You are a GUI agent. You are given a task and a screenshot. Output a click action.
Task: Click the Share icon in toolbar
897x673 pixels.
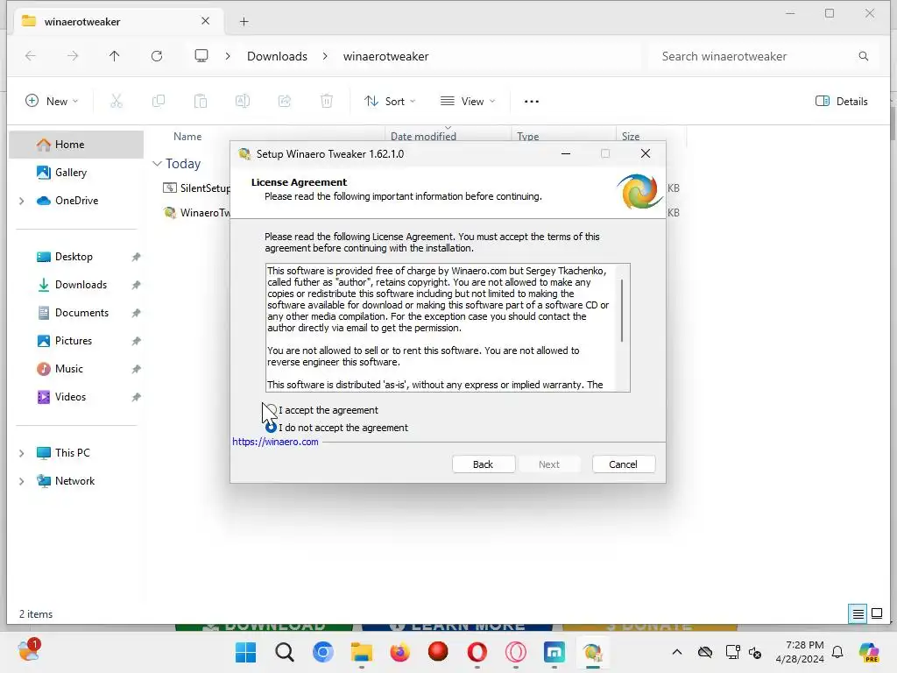pos(285,102)
